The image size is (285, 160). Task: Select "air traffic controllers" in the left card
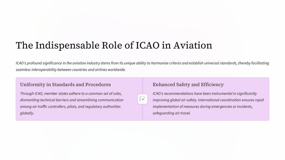(49, 106)
